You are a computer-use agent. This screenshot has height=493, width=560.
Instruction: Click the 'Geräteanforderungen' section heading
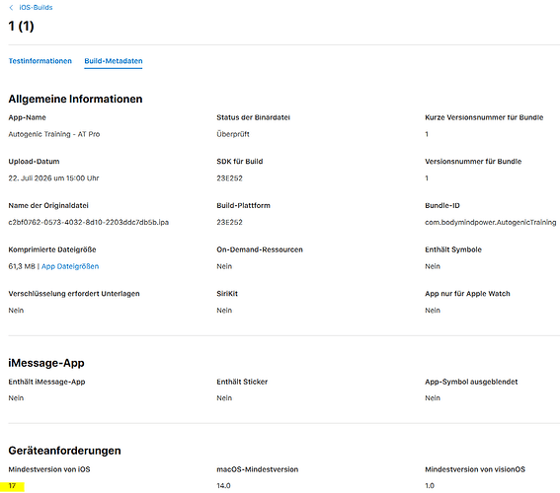coord(64,451)
